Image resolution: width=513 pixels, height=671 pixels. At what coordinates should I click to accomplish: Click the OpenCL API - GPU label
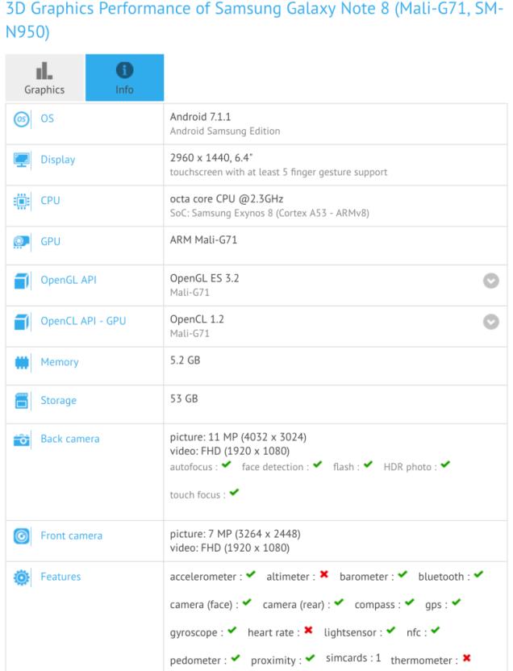[83, 321]
